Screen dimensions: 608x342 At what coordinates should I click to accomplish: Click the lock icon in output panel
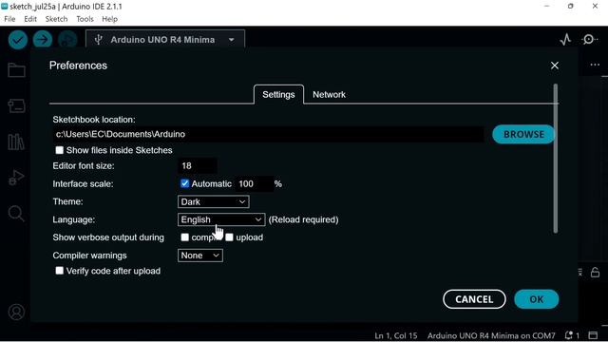tap(596, 273)
